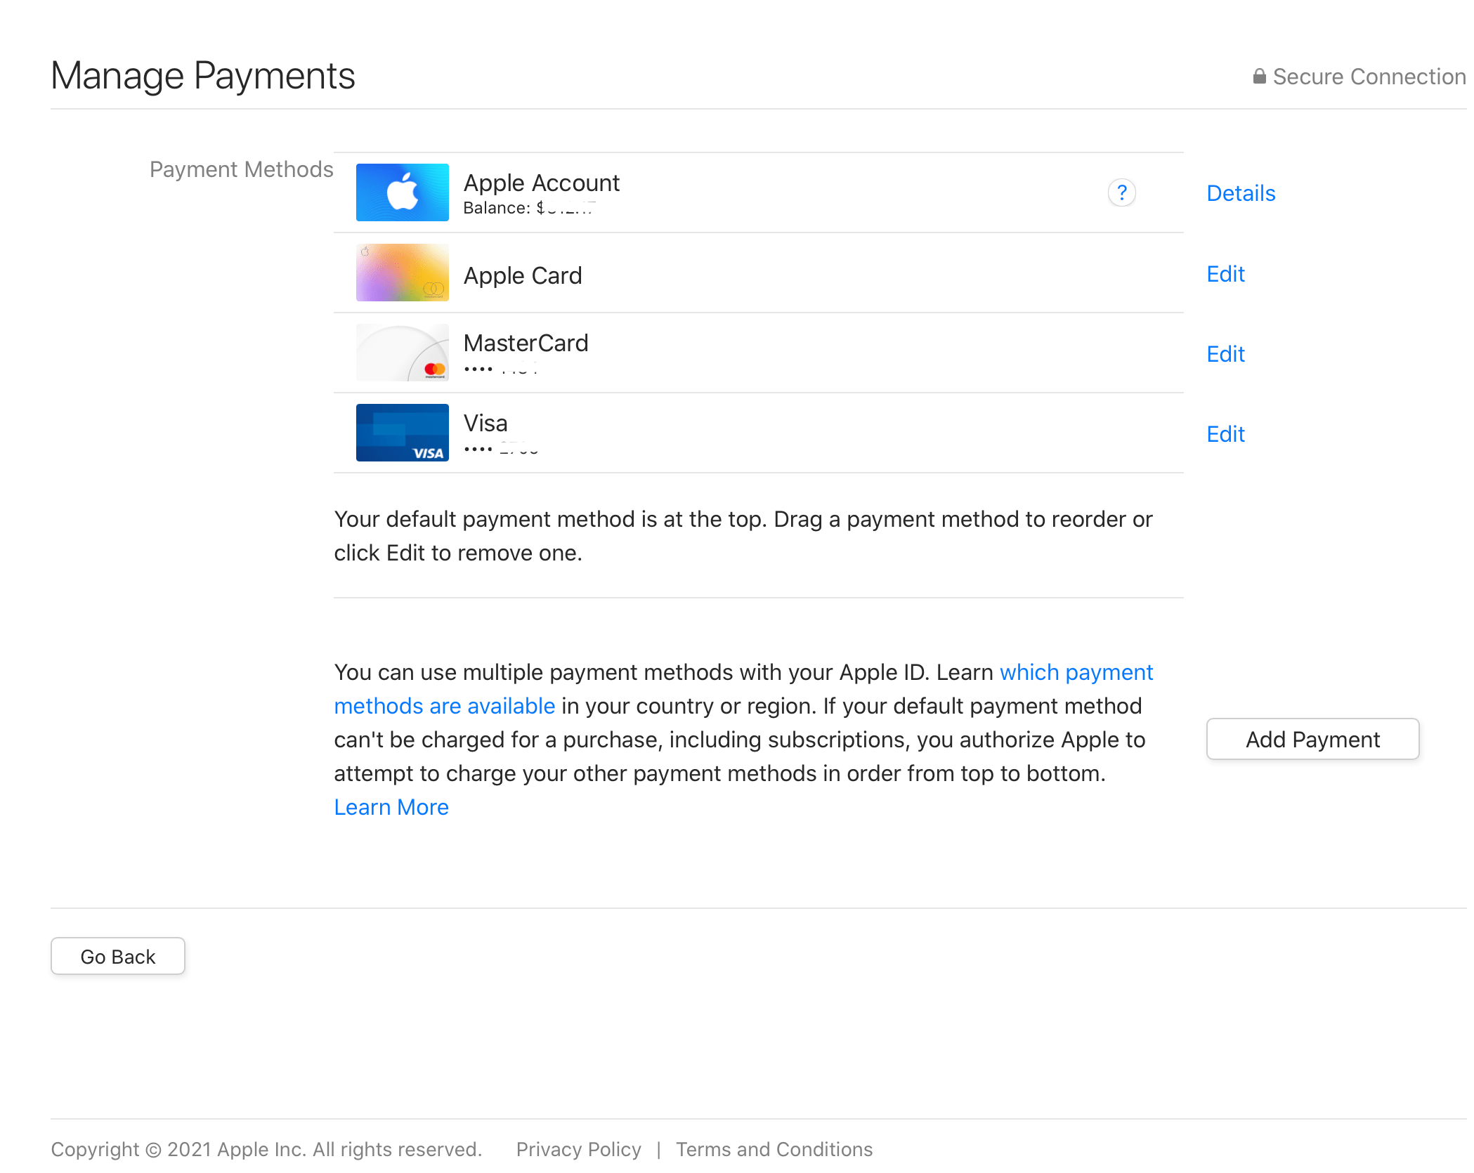1474x1173 pixels.
Task: Edit the Visa payment method
Action: 1225,434
